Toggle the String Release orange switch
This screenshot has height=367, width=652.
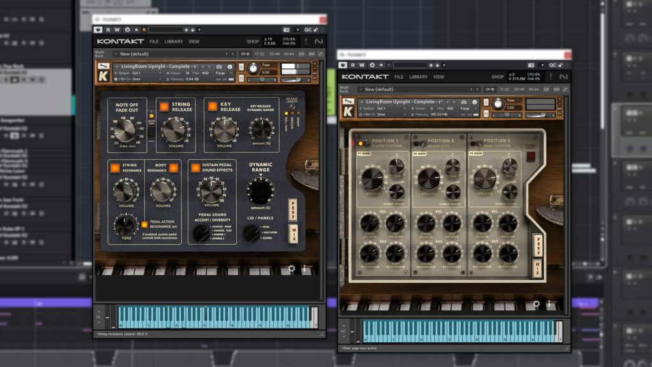tap(164, 106)
